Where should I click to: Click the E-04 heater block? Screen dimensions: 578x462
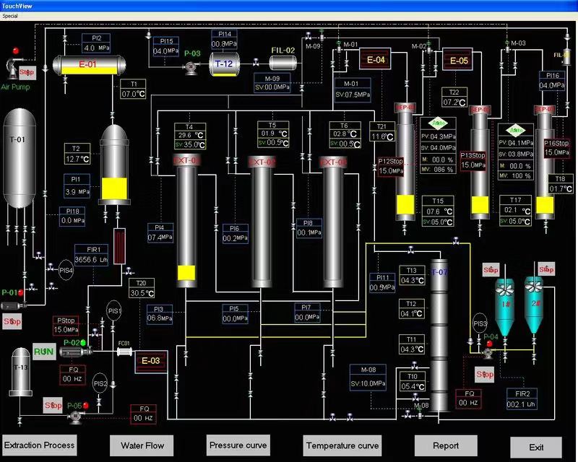[x=376, y=60]
